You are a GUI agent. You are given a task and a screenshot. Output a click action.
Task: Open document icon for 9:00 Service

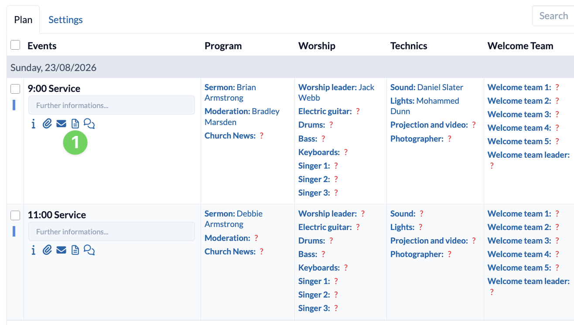[x=75, y=124]
